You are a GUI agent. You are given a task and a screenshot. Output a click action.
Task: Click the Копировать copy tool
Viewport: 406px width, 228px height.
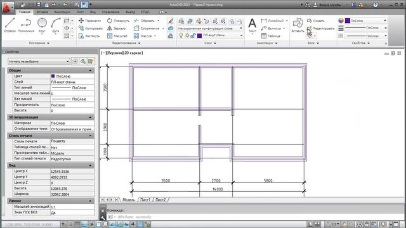tap(91, 28)
